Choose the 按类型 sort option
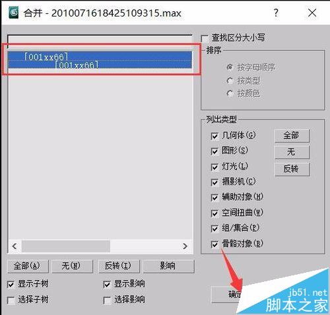The width and height of the screenshot is (330, 315). click(x=230, y=81)
